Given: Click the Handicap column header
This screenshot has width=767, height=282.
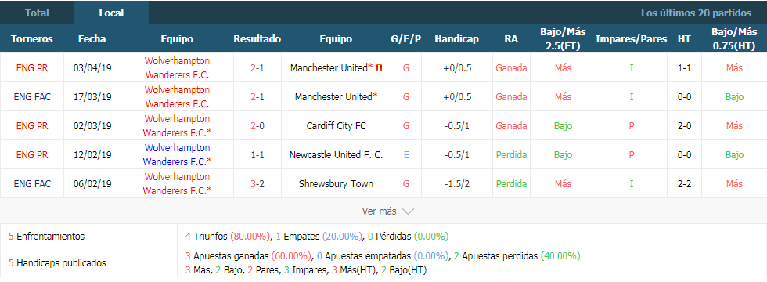Looking at the screenshot, I should (456, 39).
